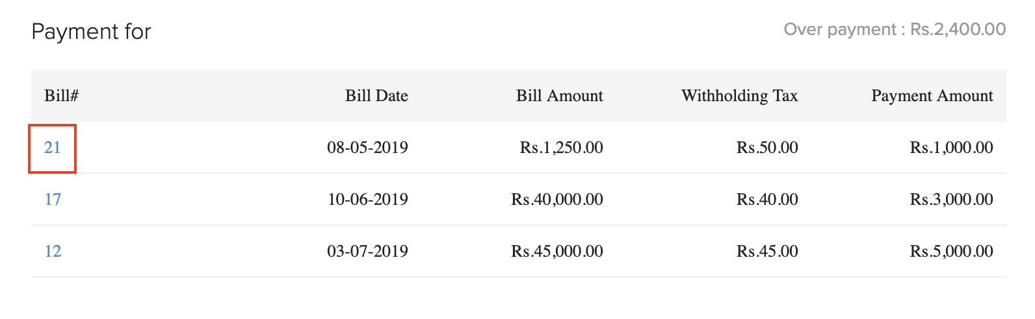Click the Bill# column header
The image size is (1035, 319).
tap(61, 96)
